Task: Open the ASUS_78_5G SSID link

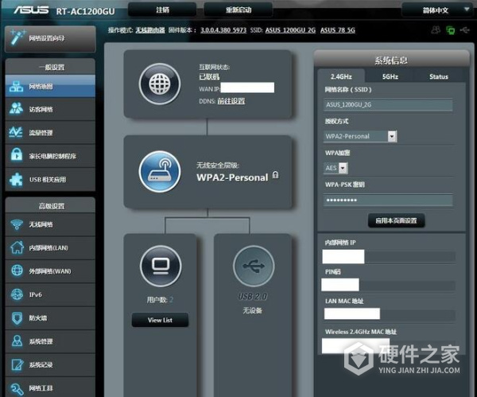Action: click(x=338, y=30)
